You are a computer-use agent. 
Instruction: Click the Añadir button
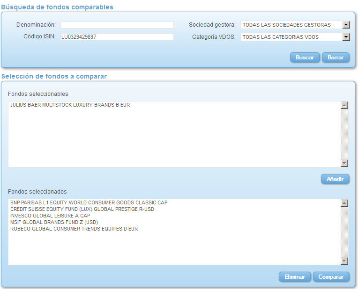(335, 179)
